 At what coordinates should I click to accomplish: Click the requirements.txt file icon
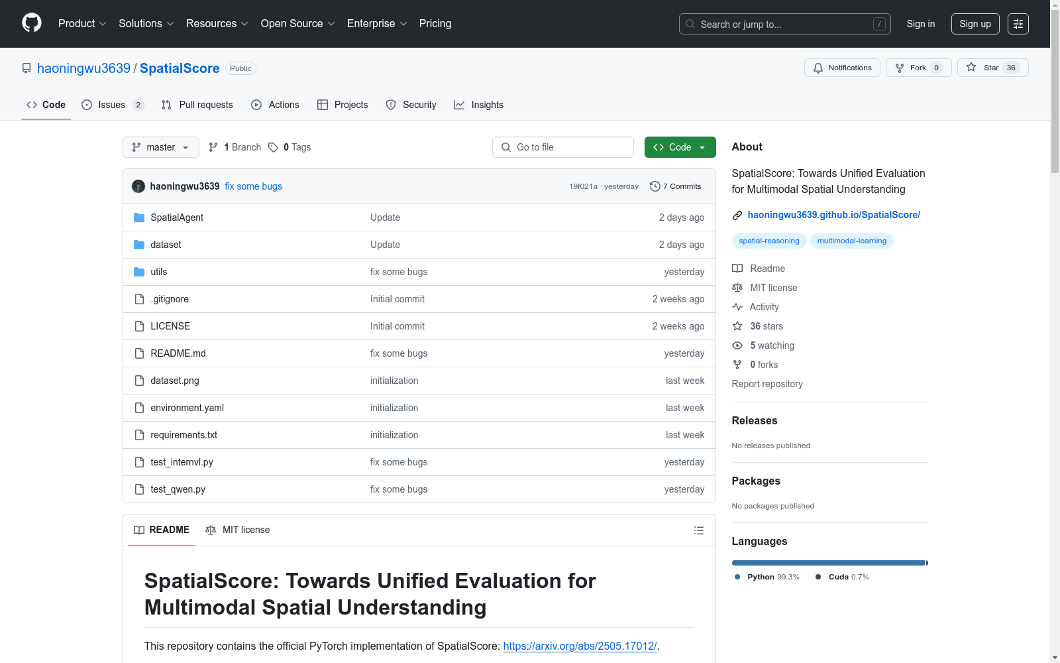point(139,435)
